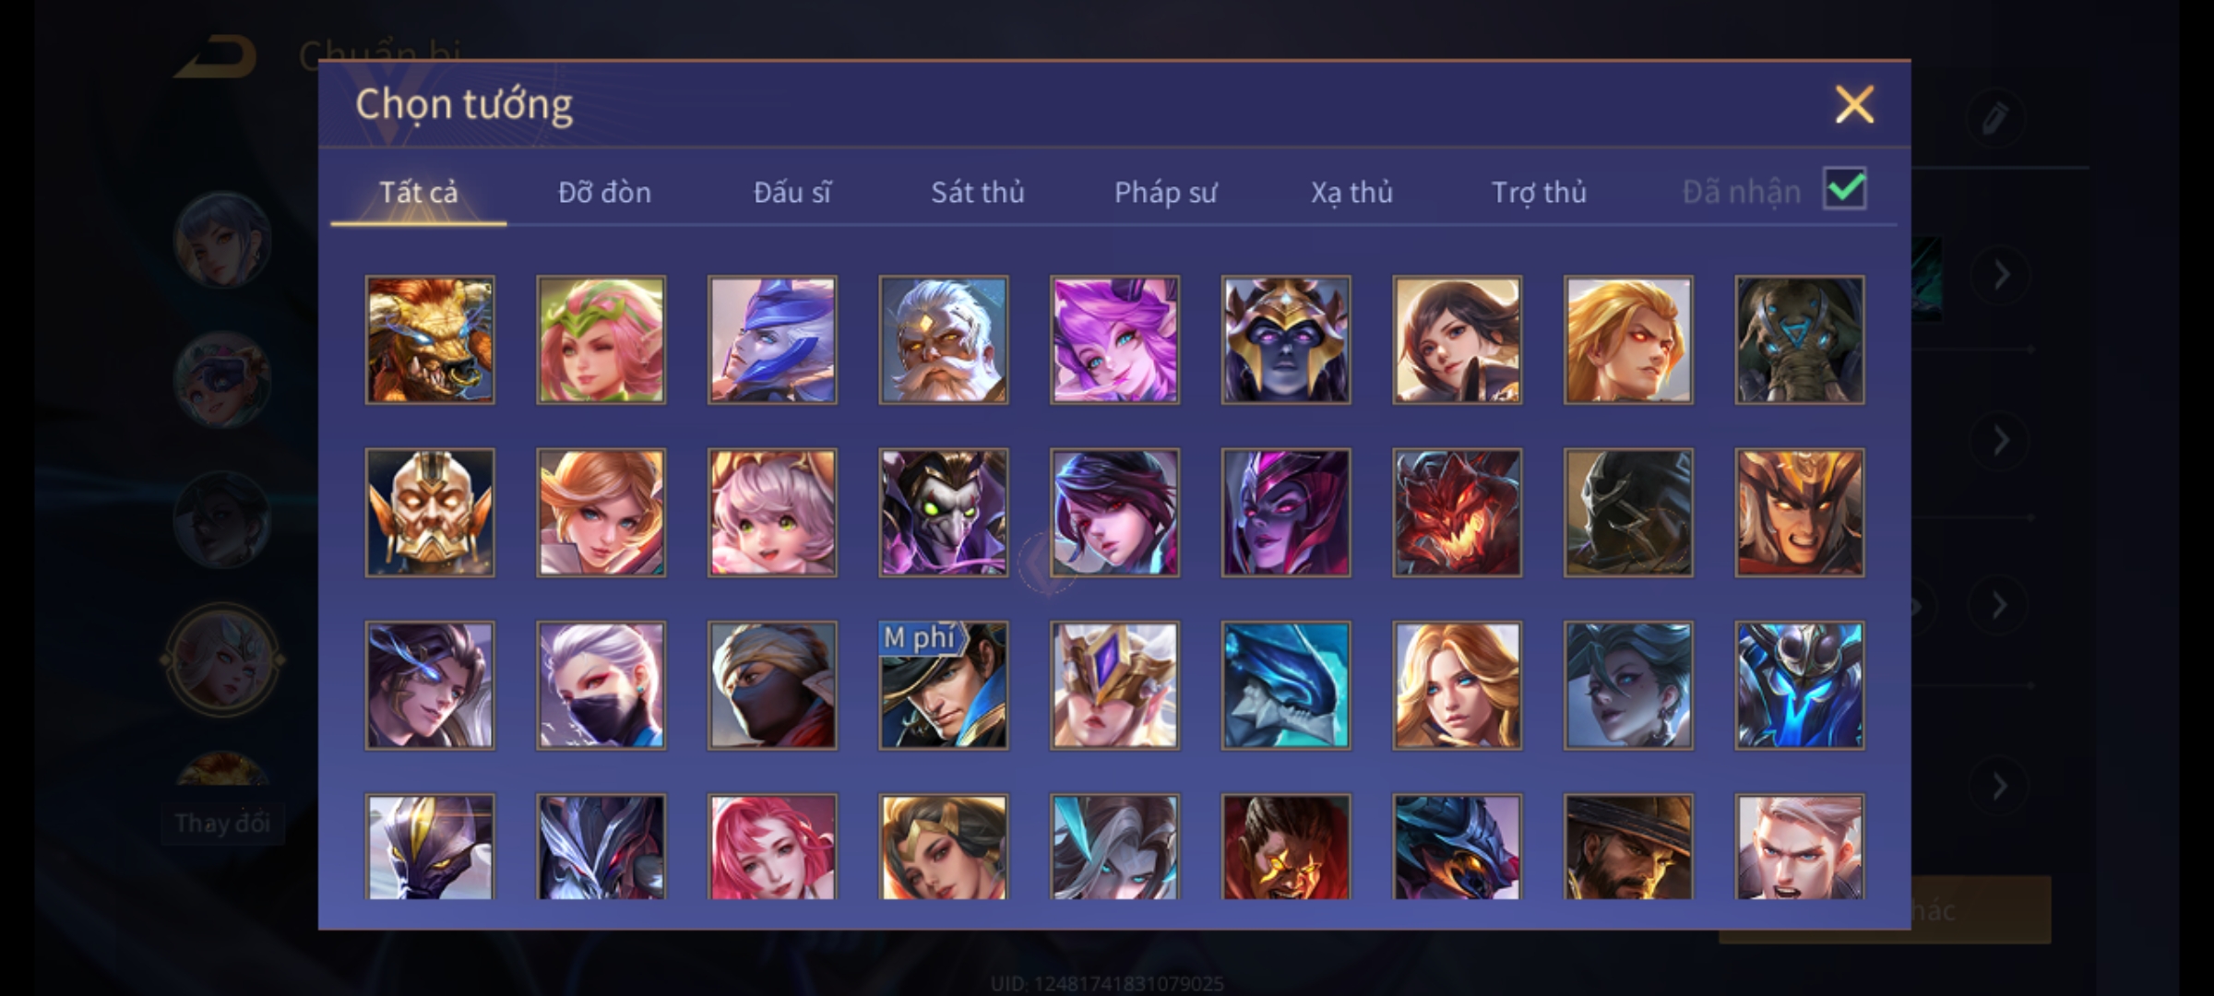
Task: Select the purple-haired fox girl hero
Action: click(1114, 339)
